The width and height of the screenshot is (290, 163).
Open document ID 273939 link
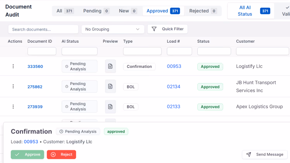(35, 107)
